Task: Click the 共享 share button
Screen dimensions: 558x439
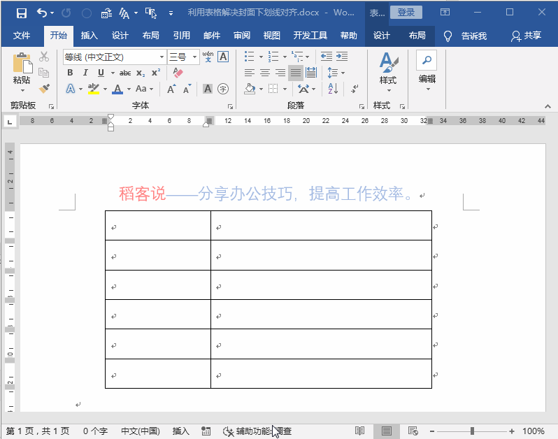Action: click(527, 36)
